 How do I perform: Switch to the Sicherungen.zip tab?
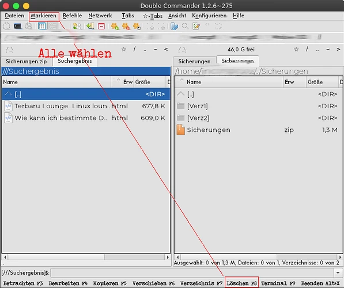click(27, 62)
